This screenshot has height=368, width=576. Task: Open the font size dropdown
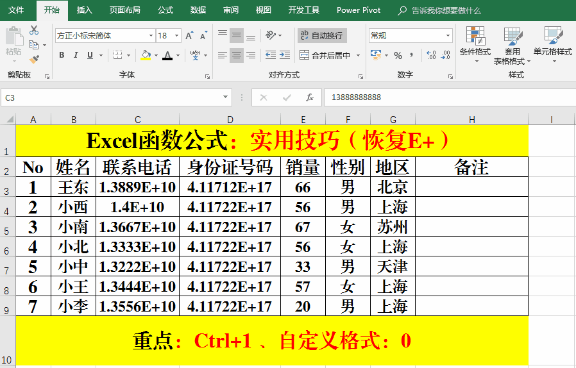pos(177,36)
